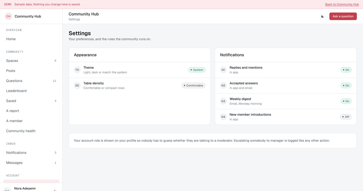The image size is (363, 191).
Task: Click the OVERVIEW section label
Action: 14,30
